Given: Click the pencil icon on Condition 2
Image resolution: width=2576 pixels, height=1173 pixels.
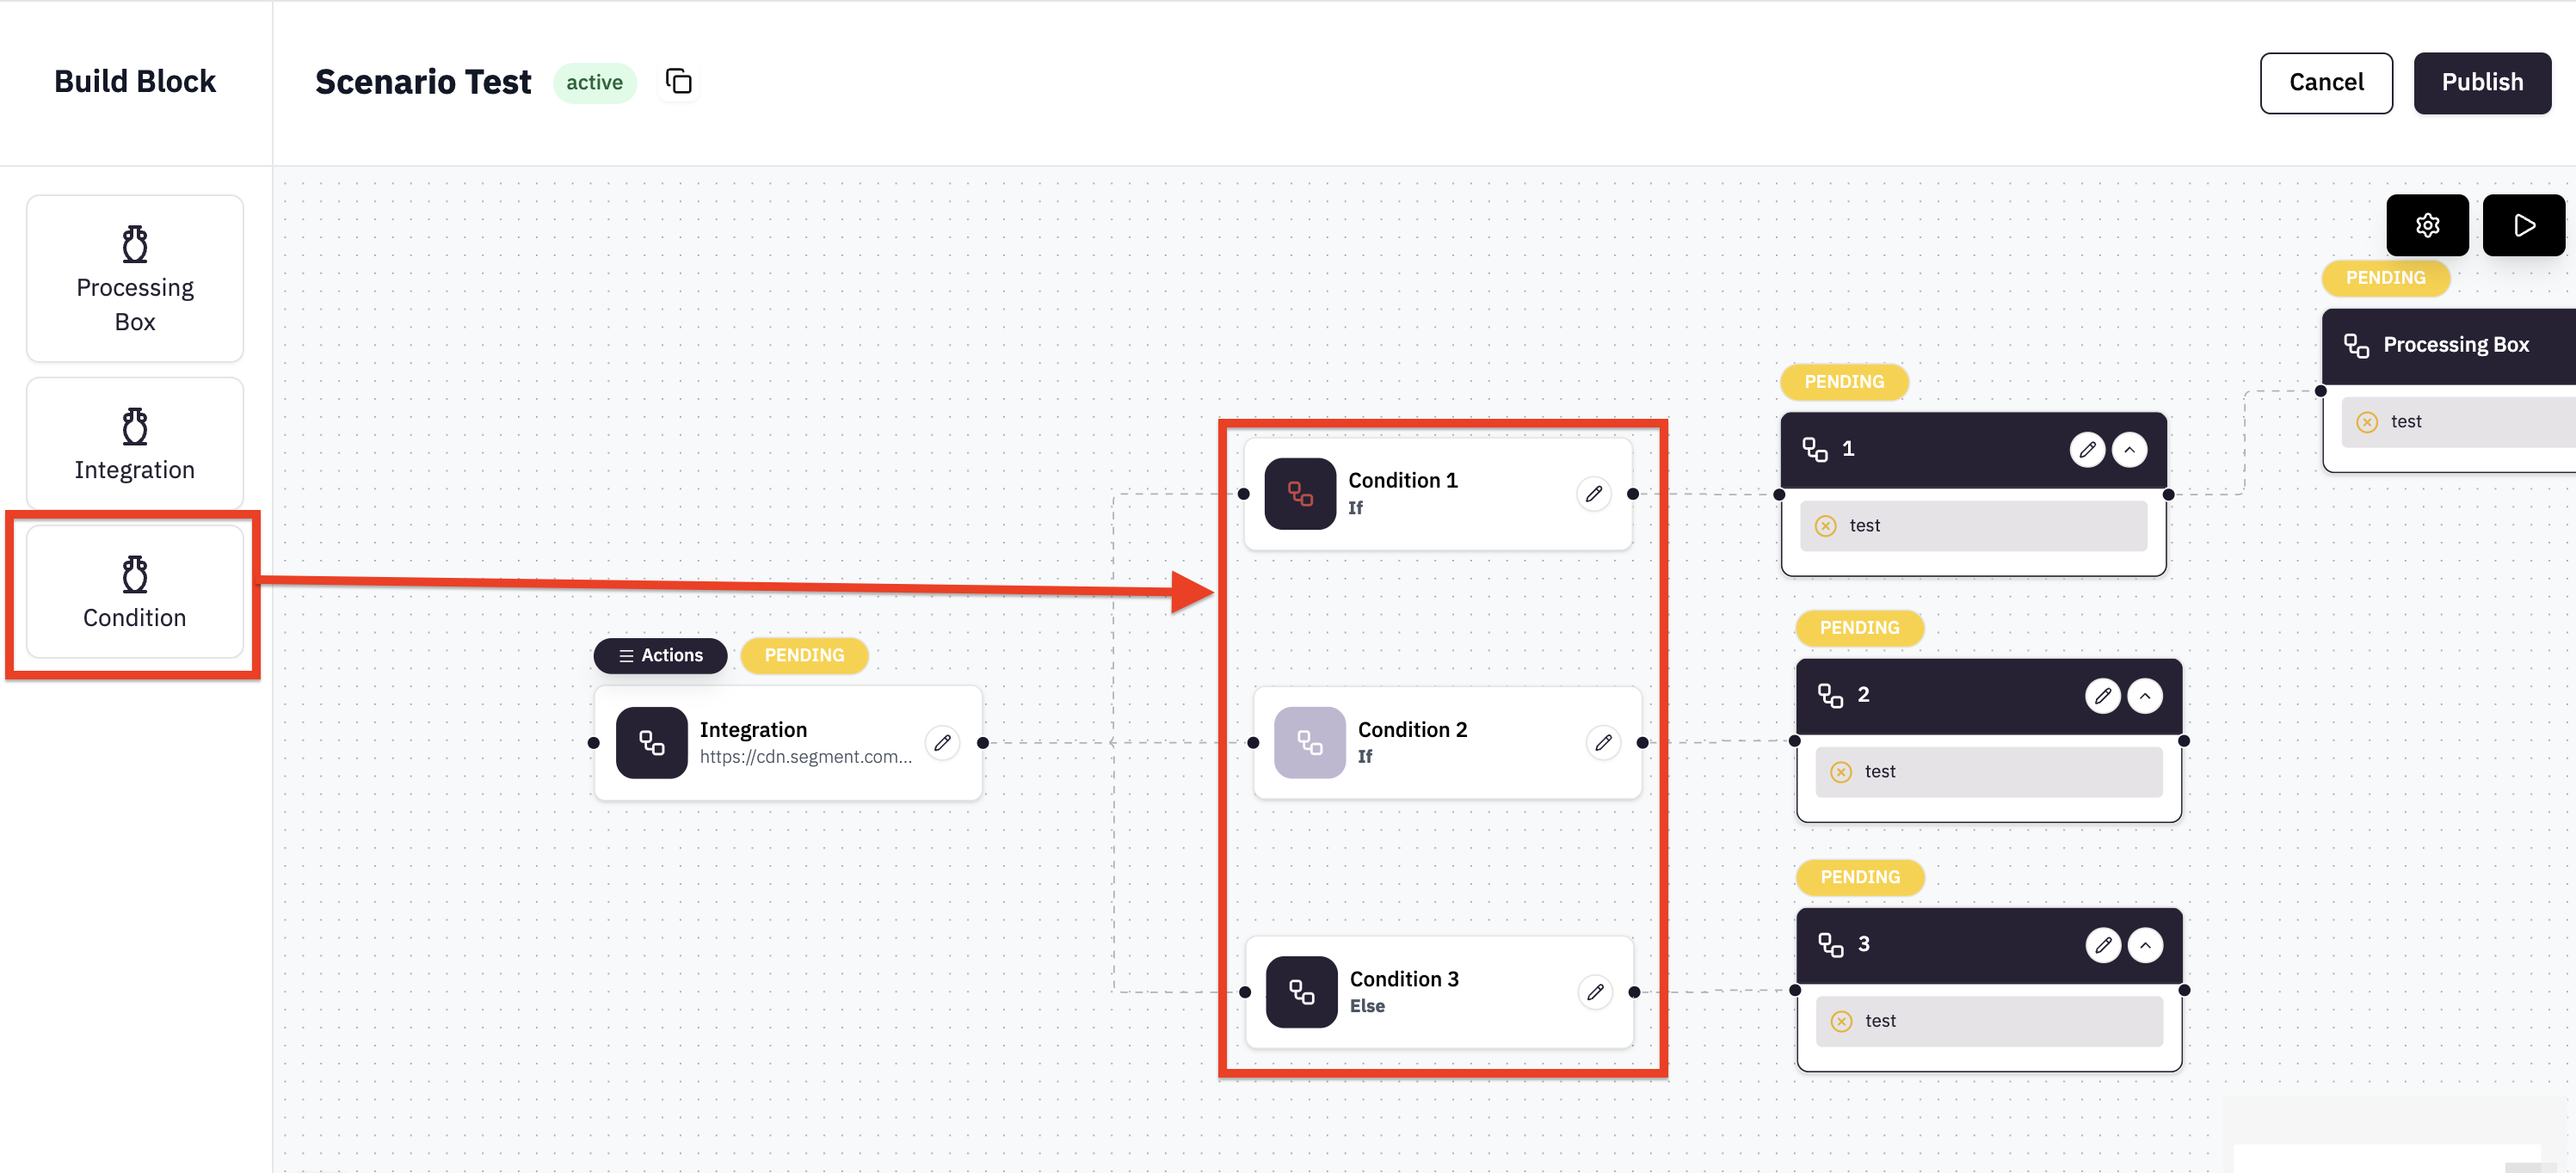Looking at the screenshot, I should coord(1603,742).
